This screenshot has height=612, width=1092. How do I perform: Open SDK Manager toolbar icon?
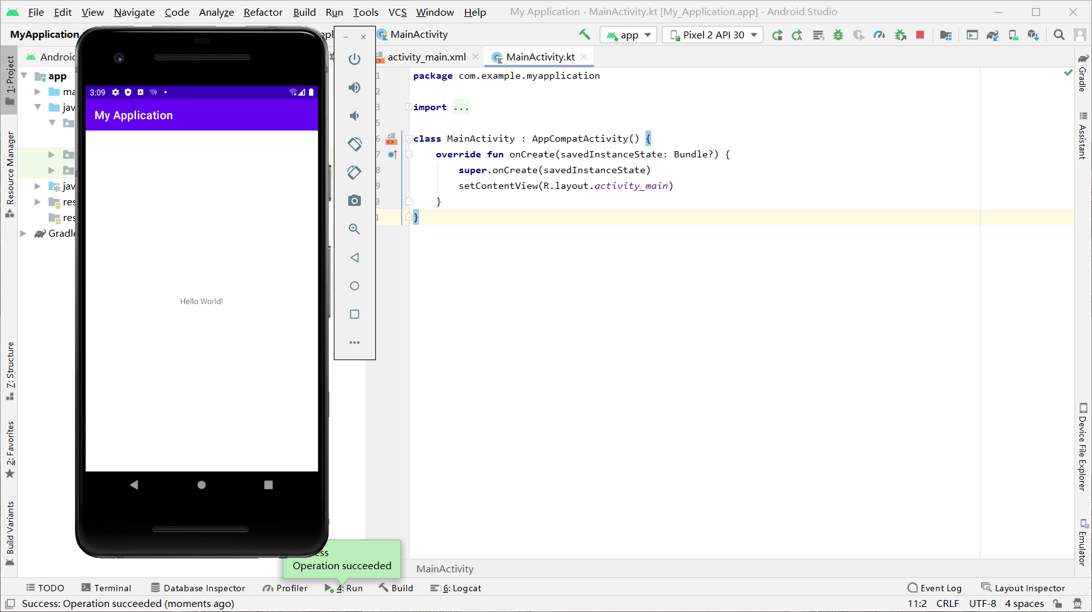(1033, 35)
